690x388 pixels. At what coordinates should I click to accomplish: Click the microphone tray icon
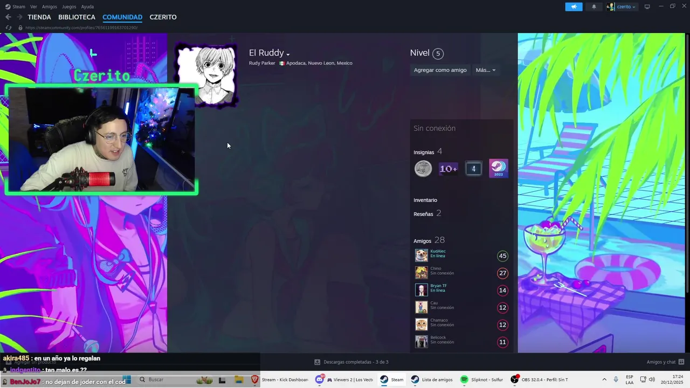click(x=616, y=379)
